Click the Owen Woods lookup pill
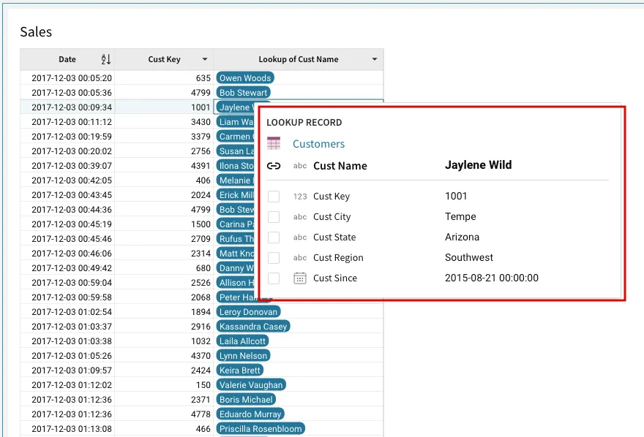This screenshot has width=644, height=437. pos(245,78)
